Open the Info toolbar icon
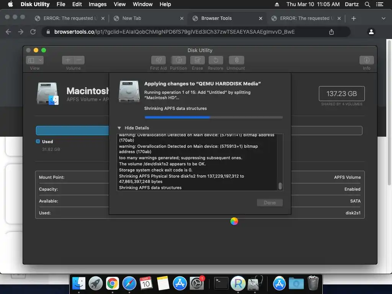Screen dimensions: 392x294 click(366, 60)
